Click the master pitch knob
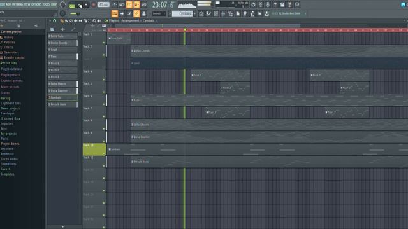Image resolution: width=408 pixels, height=229 pixels. click(62, 13)
